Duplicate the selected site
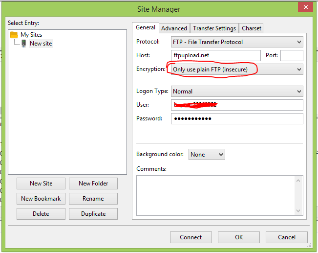This screenshot has height=253, width=318. pos(93,214)
